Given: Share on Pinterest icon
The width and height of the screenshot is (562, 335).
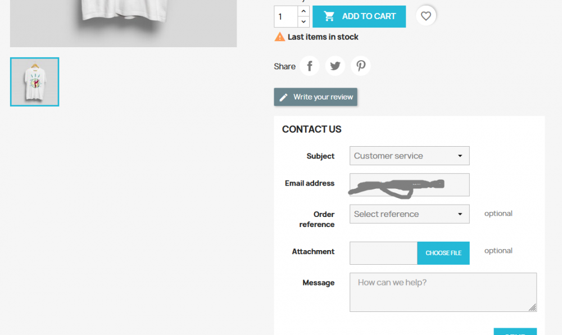Looking at the screenshot, I should click(361, 66).
